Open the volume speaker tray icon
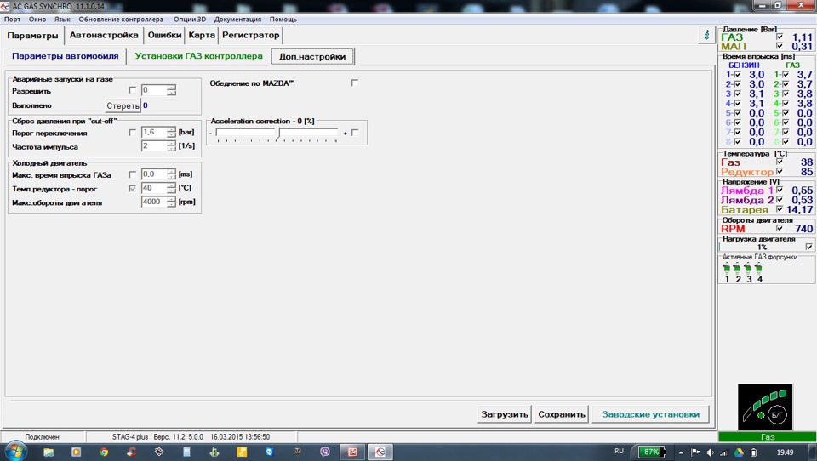 click(x=710, y=452)
